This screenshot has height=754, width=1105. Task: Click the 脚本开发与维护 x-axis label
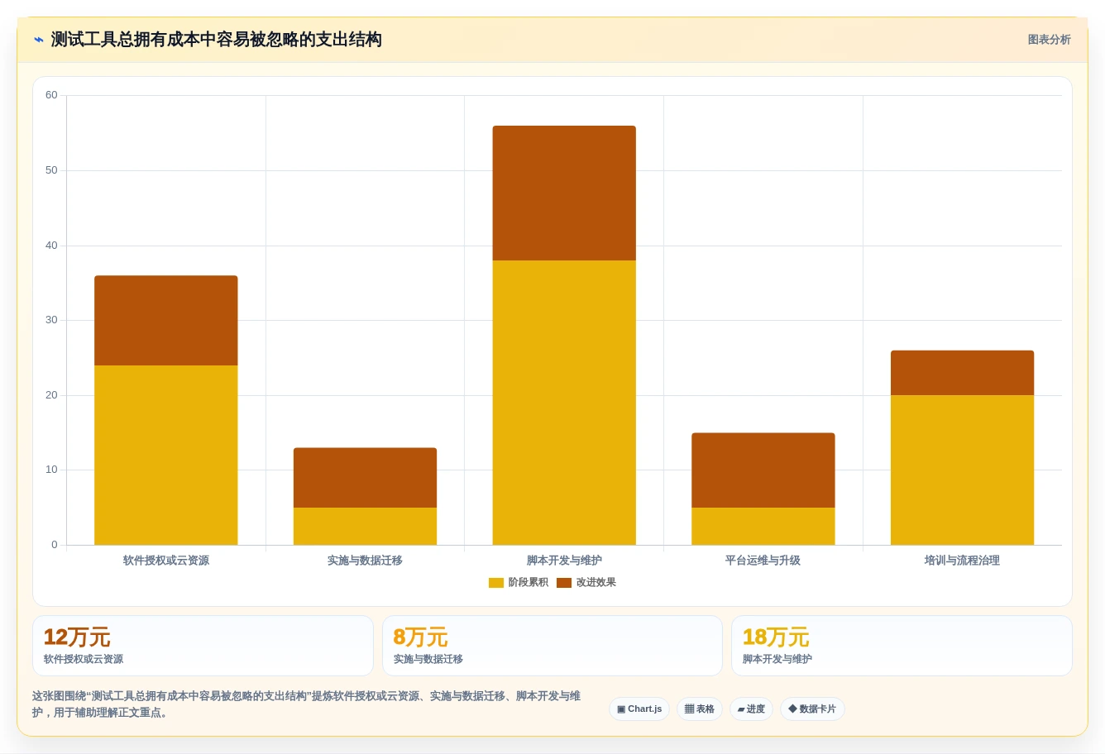564,561
